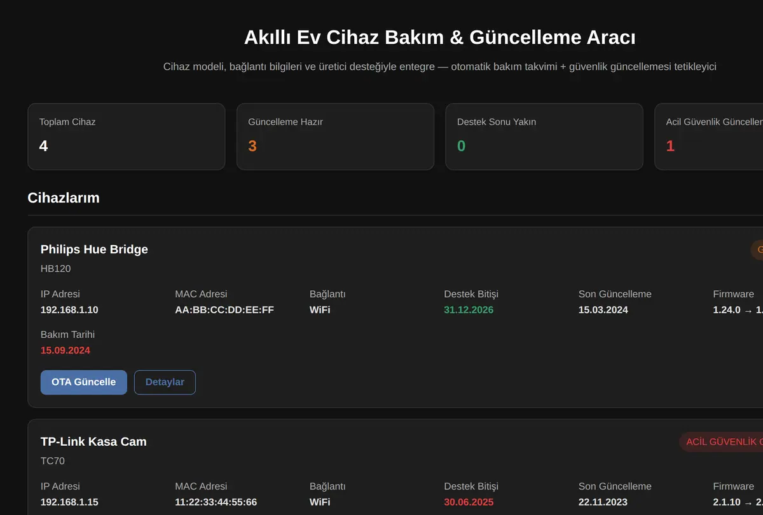Click last update date 15.03.2024
Screen dimensions: 763x515
coord(603,310)
